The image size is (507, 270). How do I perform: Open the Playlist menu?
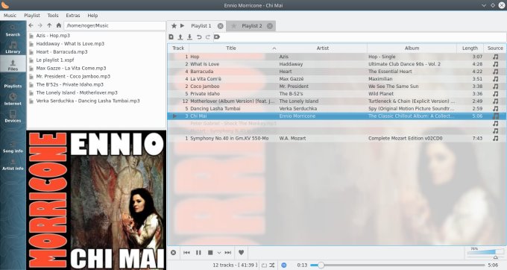click(x=32, y=15)
